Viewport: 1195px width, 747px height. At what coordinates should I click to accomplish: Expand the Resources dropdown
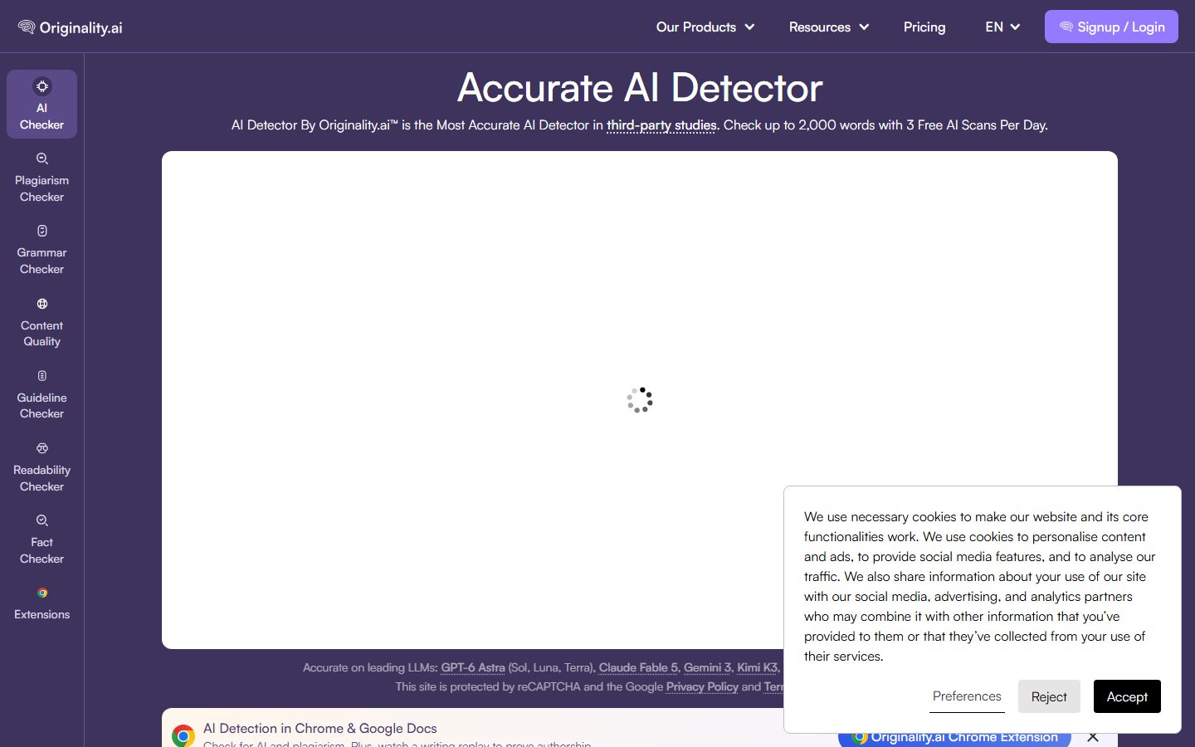[x=829, y=27]
